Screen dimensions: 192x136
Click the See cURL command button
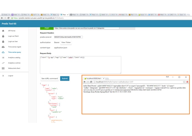tap(50, 78)
